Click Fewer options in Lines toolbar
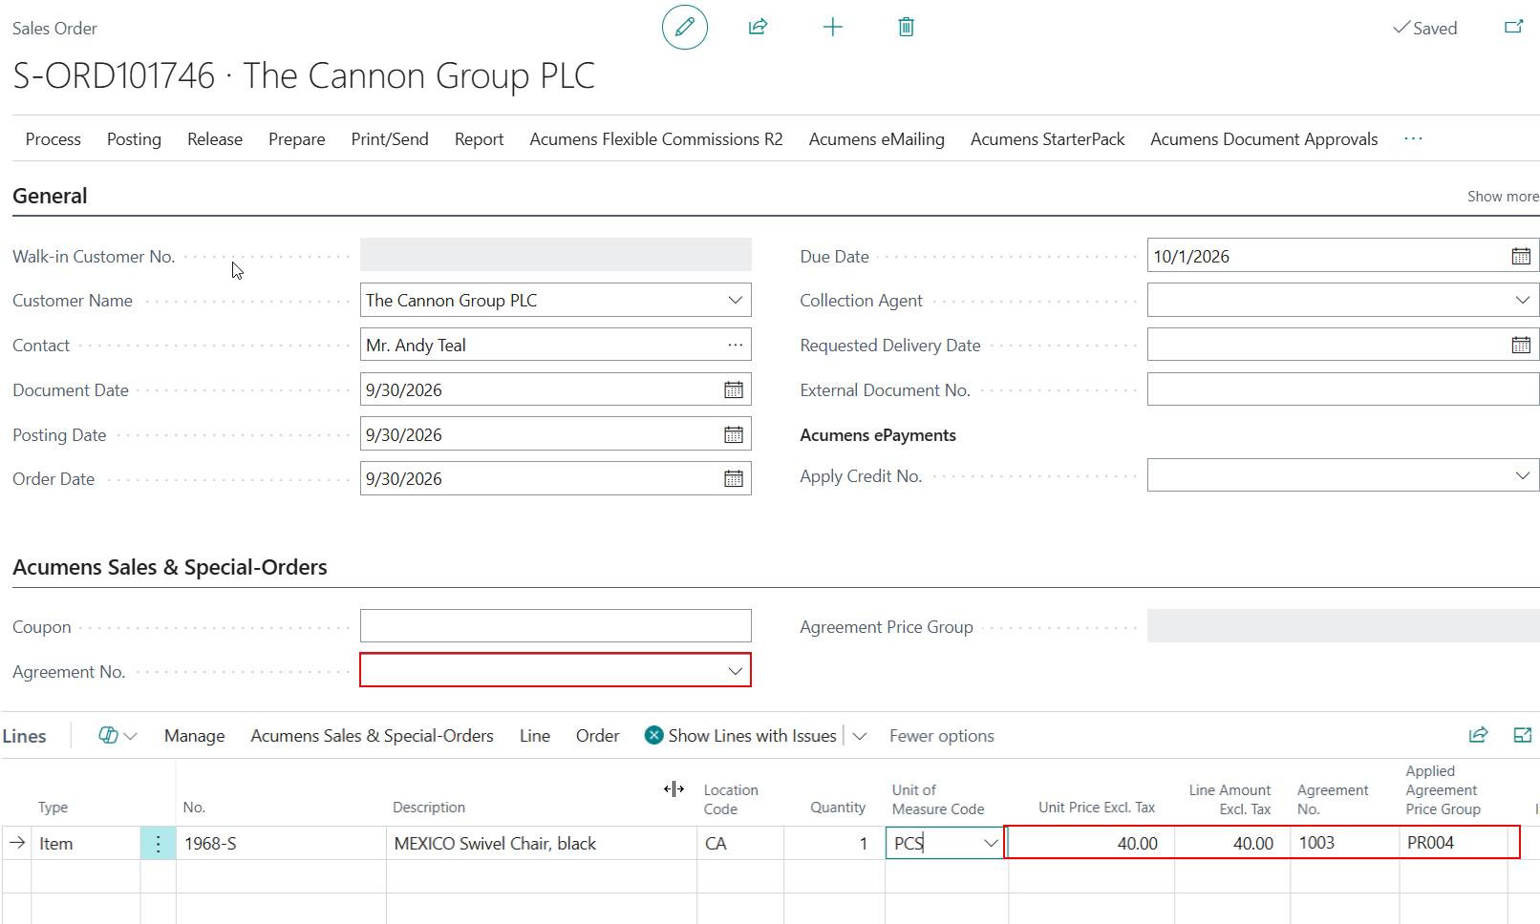Screen dimensions: 1540x924 941,736
